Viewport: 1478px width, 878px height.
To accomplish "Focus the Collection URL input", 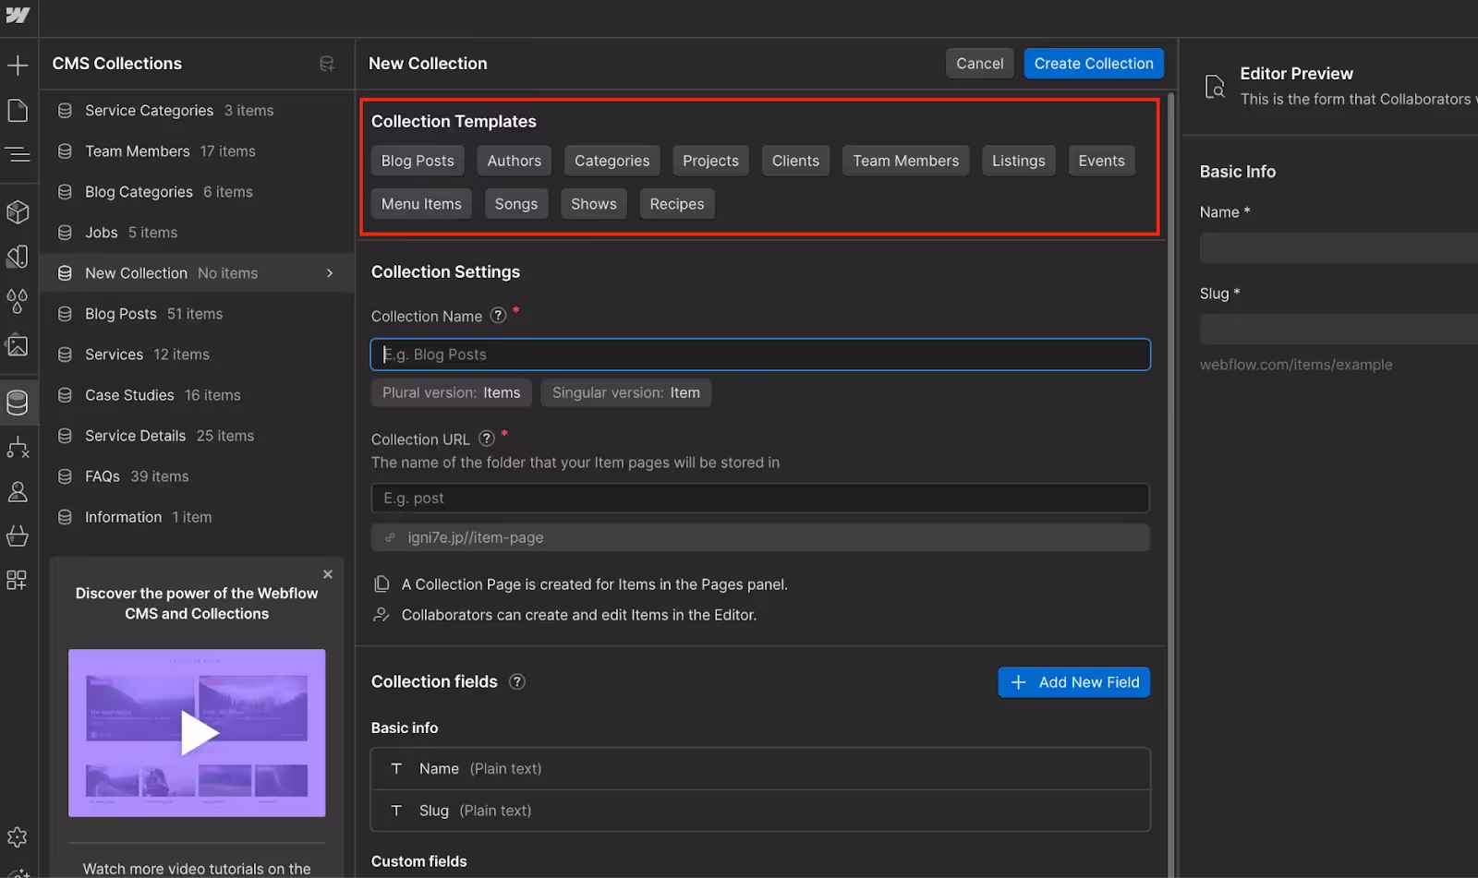I will 760,499.
